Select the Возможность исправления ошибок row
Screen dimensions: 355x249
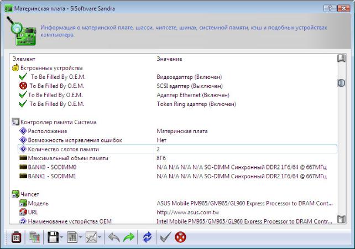(177, 140)
